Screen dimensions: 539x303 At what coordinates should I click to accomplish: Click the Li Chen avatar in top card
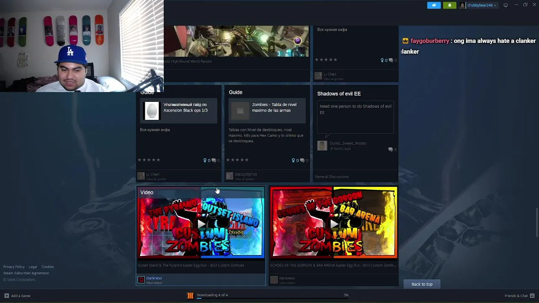tap(318, 76)
